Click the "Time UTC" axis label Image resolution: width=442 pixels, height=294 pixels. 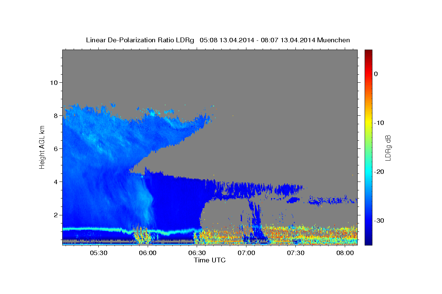pos(210,260)
